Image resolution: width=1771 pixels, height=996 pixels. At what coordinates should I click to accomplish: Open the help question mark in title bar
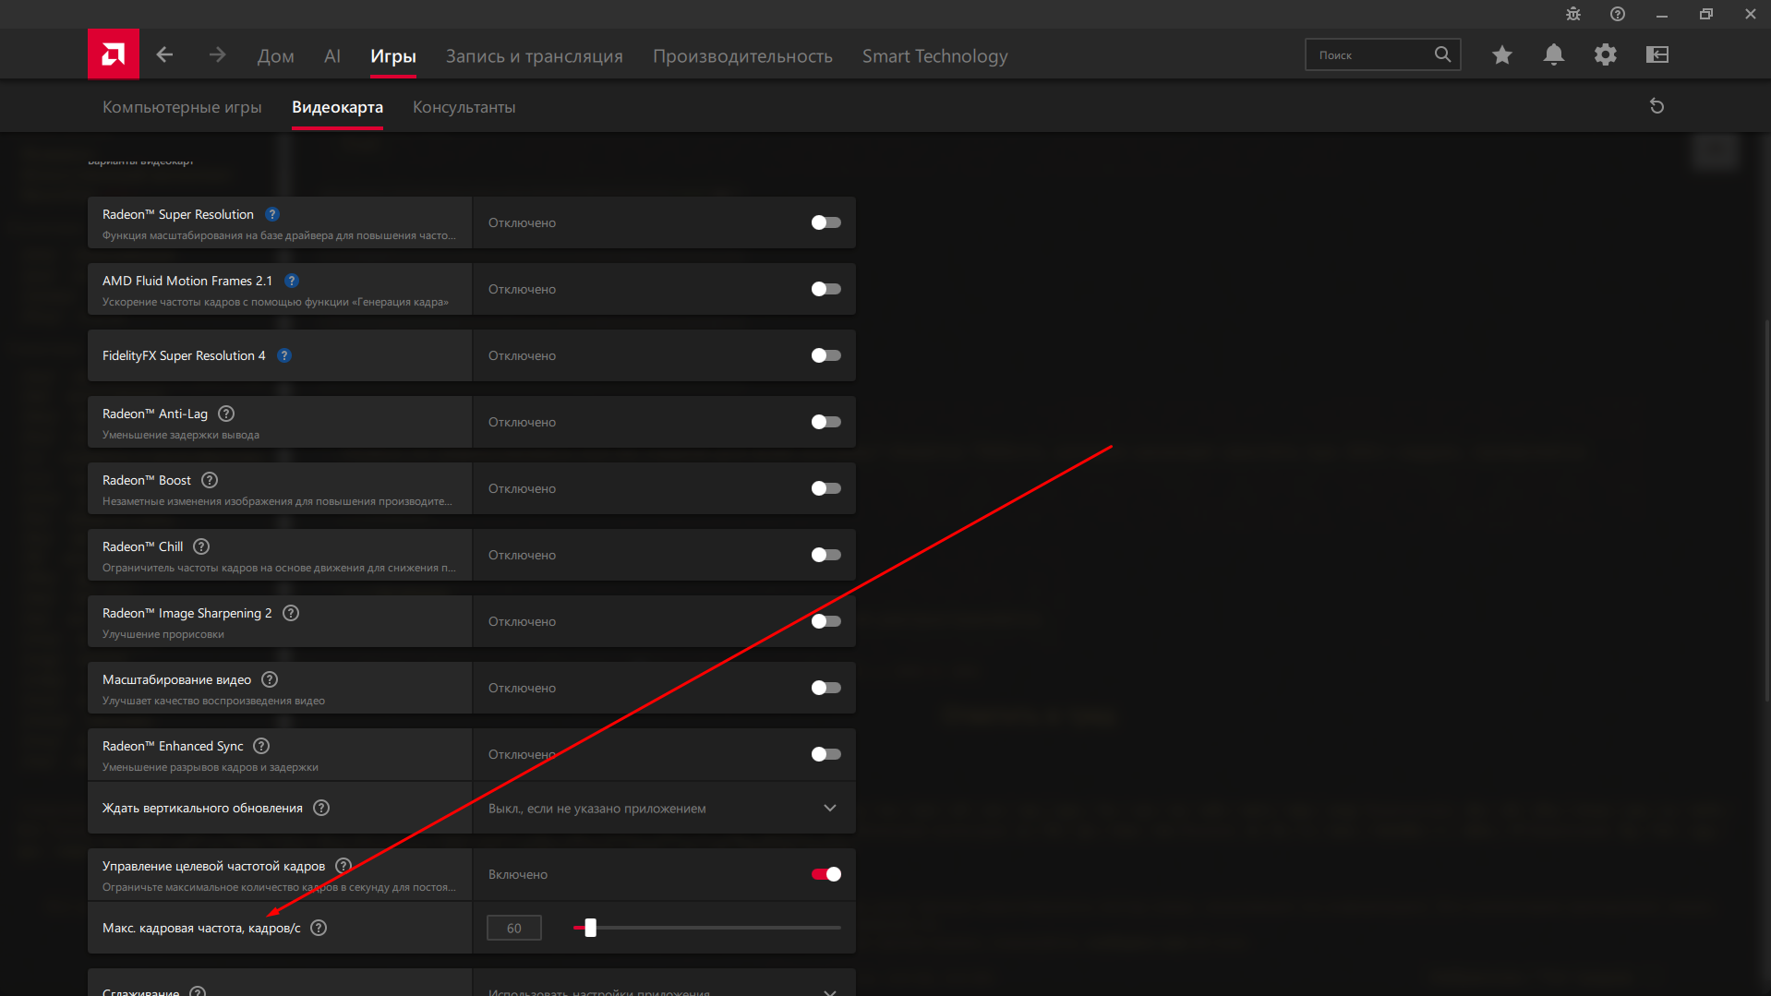1618,14
